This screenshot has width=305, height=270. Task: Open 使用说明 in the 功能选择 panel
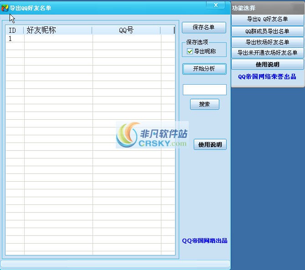(268, 64)
